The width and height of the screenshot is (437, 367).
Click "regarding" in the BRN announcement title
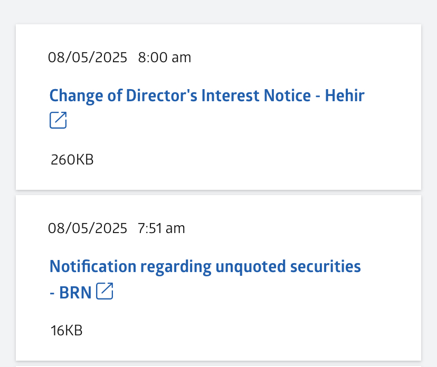click(x=176, y=267)
